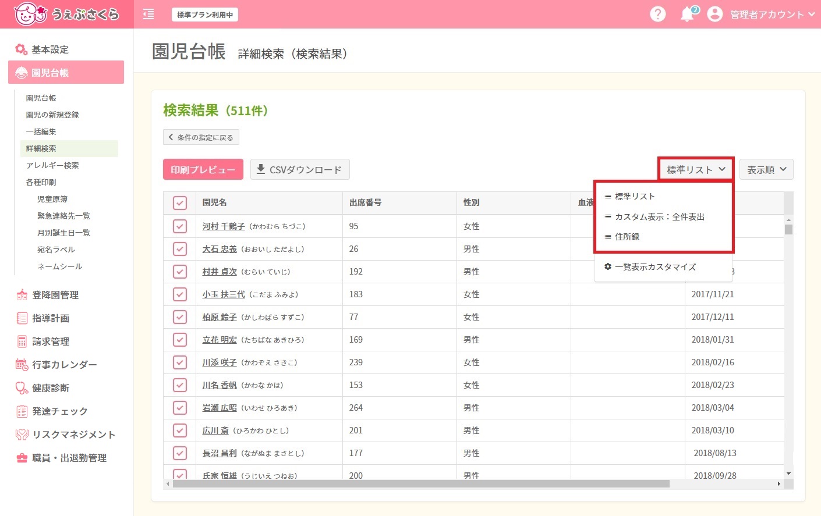Click the 出席番号 column header

click(399, 203)
